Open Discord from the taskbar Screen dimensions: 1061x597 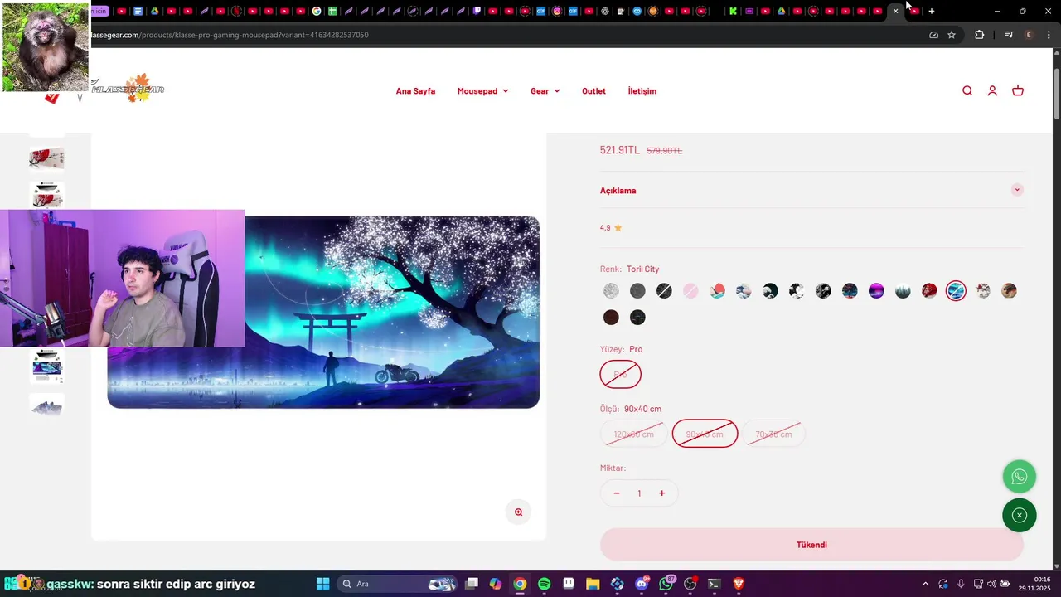coord(642,584)
